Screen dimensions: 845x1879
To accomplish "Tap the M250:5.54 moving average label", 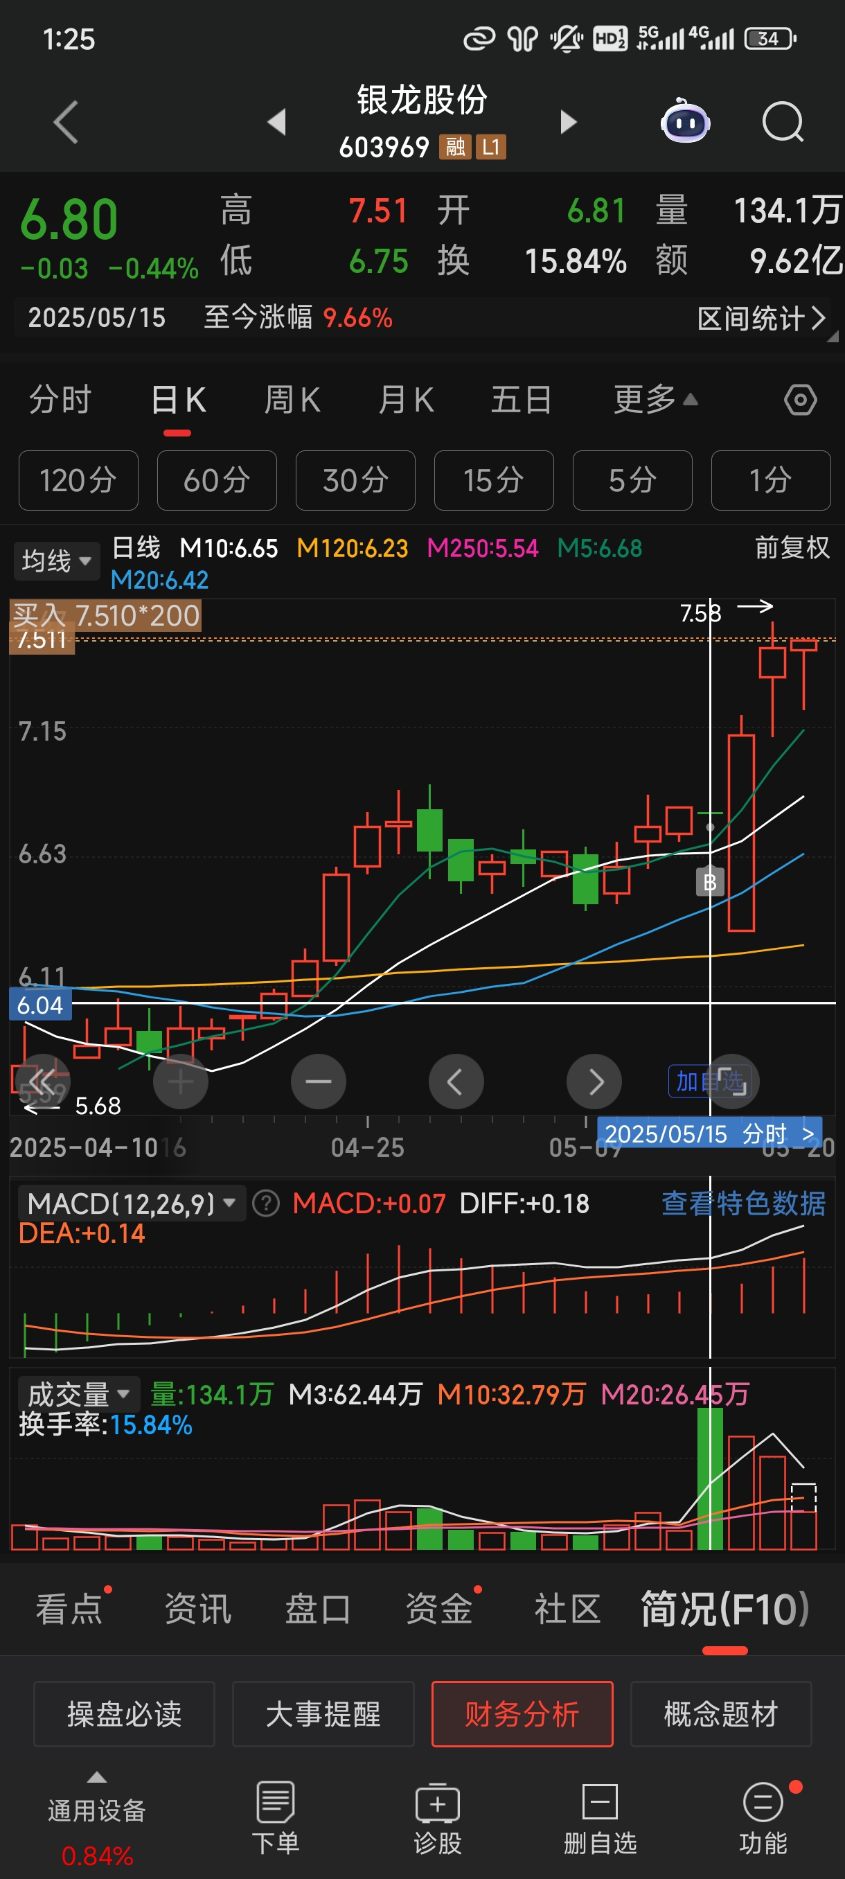I will pos(483,548).
